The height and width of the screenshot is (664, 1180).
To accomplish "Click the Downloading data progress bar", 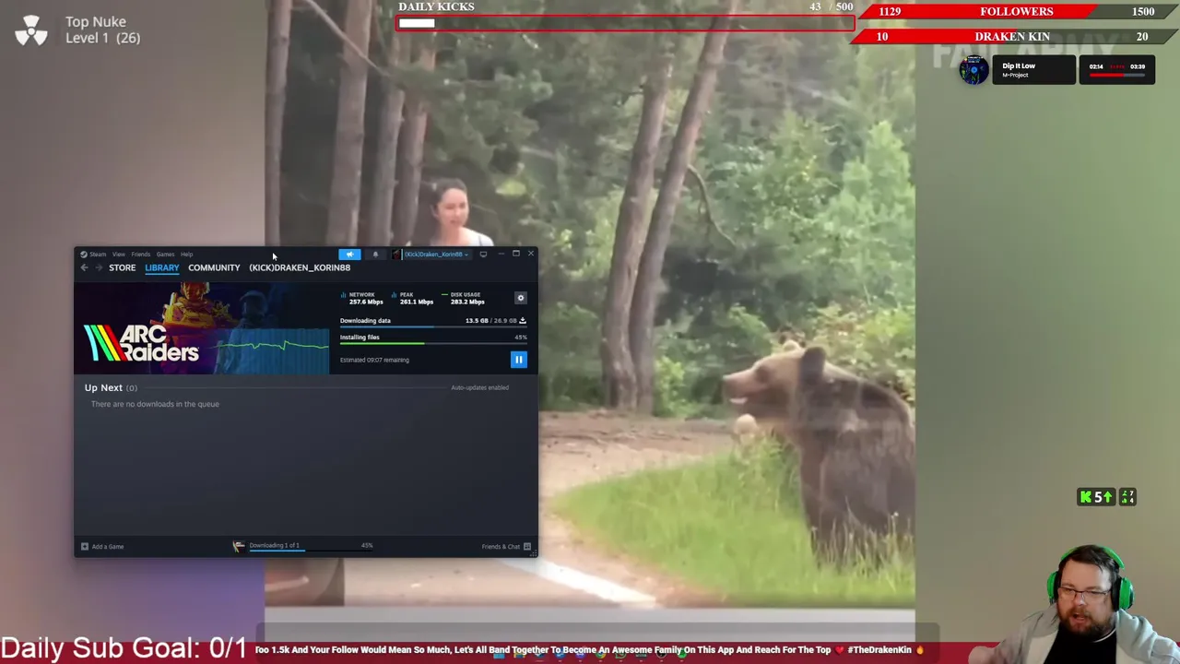I will [x=433, y=327].
